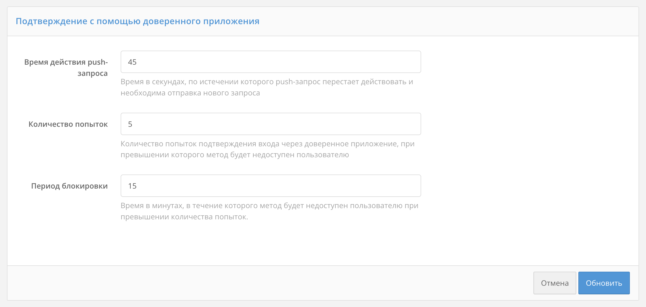Click the helper text about попыток подтверждения входа
This screenshot has height=307, width=646.
[x=267, y=149]
